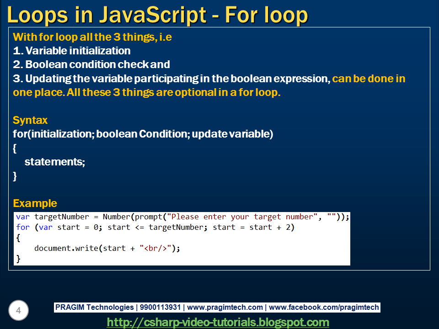Click the text '2. Boolean condition check and'
This screenshot has height=329, width=439.
(91, 64)
